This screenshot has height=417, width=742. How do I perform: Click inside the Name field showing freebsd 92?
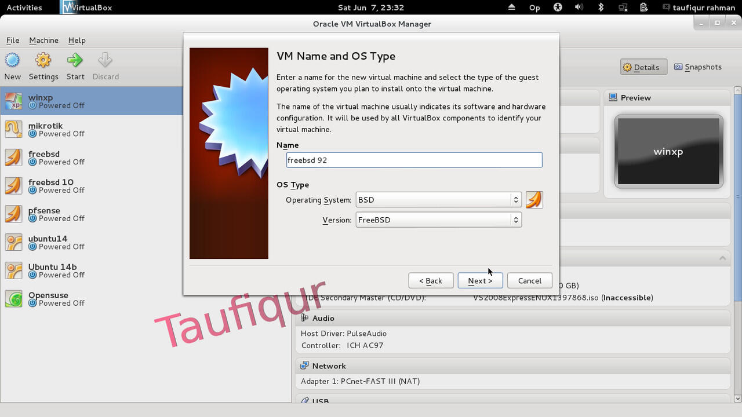[413, 160]
